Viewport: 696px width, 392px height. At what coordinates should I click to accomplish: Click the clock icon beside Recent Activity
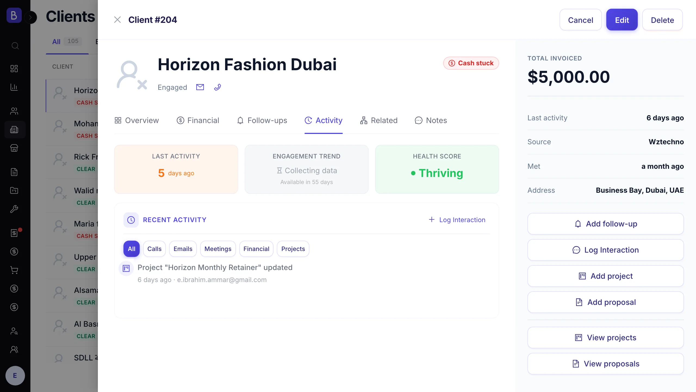pyautogui.click(x=131, y=220)
